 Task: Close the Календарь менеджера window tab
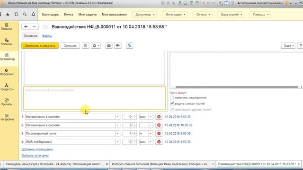coord(107,164)
